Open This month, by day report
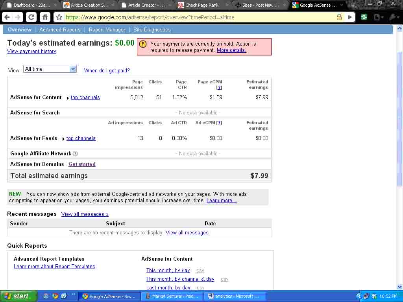Screen dimensions: 403x302 168,270
